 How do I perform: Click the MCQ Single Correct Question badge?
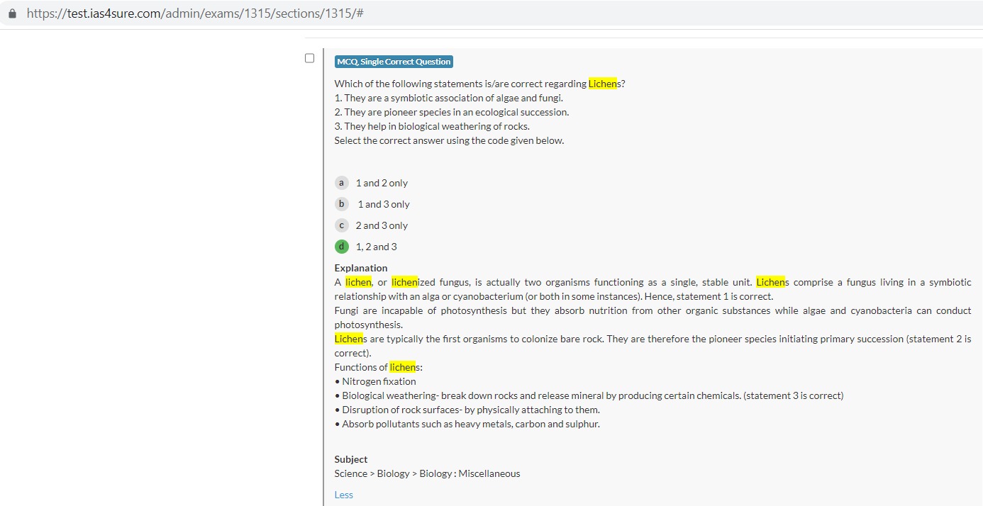[394, 62]
